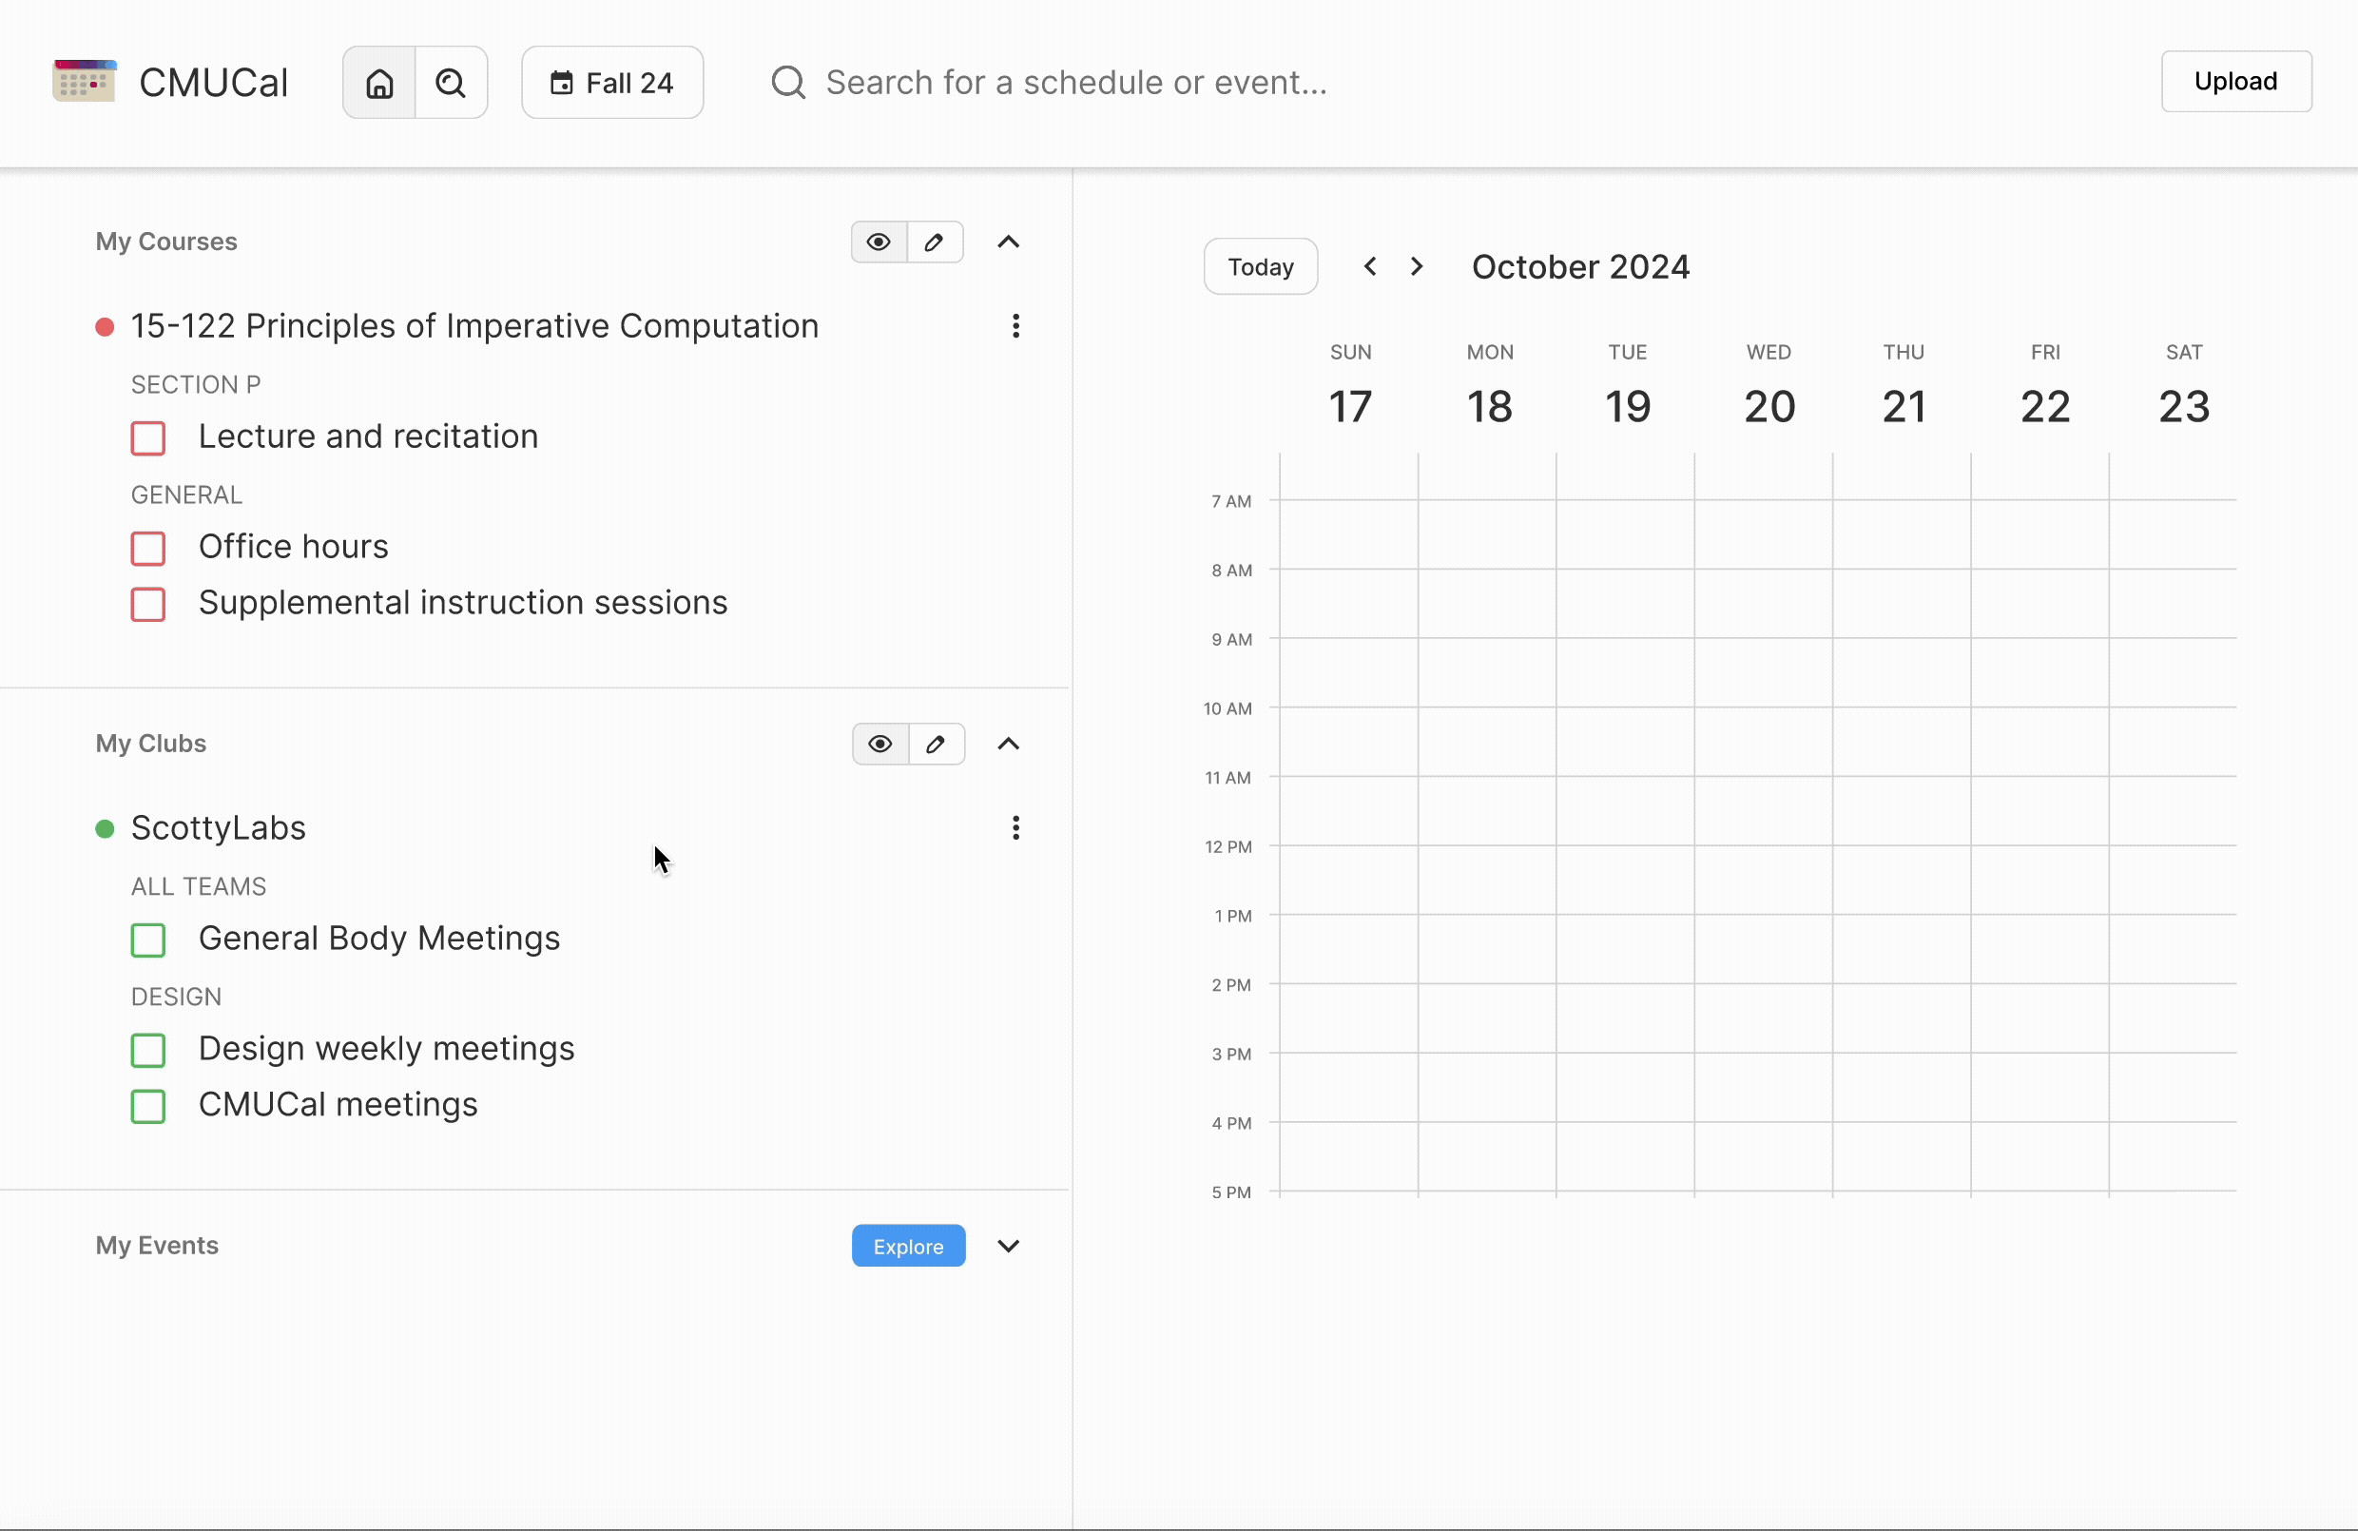2358x1531 pixels.
Task: Go to next week arrow
Action: pyautogui.click(x=1417, y=266)
